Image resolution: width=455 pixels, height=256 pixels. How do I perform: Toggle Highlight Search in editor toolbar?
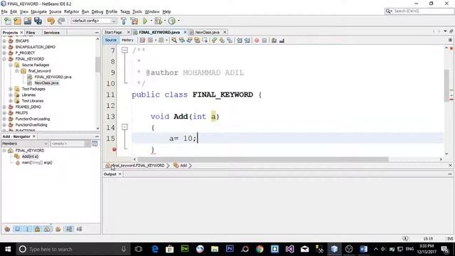point(197,41)
